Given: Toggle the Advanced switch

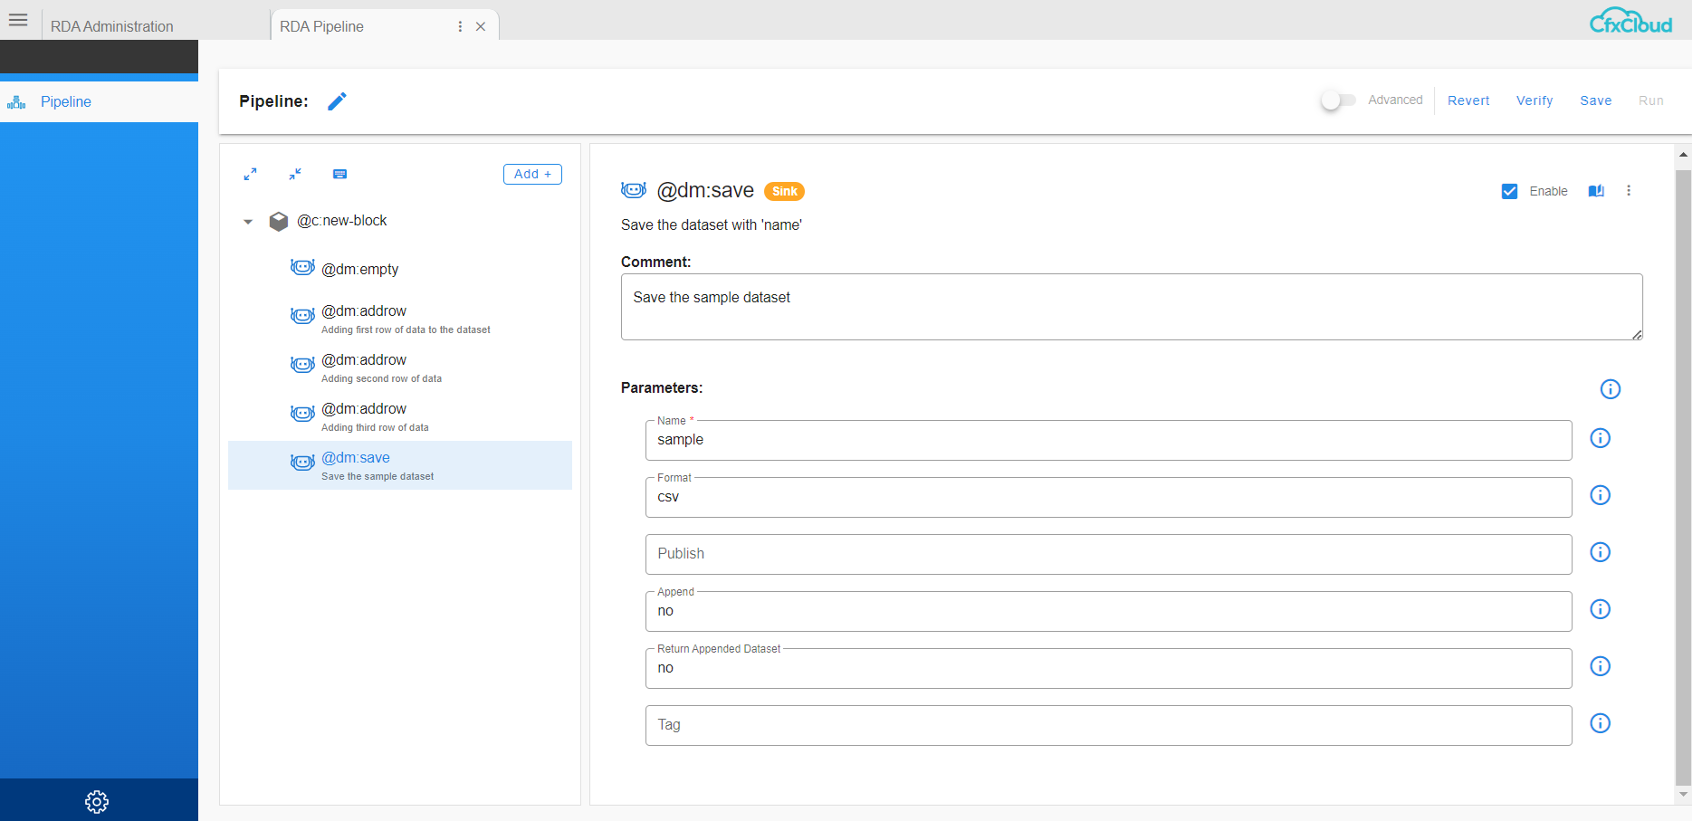Looking at the screenshot, I should click(1337, 100).
